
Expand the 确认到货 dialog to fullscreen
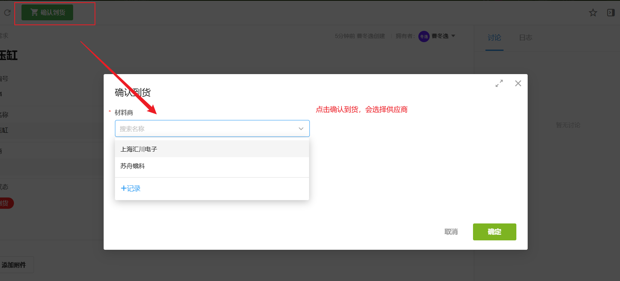[x=499, y=84]
